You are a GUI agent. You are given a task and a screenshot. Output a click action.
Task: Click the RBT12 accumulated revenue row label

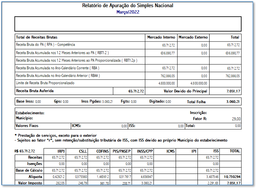(x=62, y=53)
